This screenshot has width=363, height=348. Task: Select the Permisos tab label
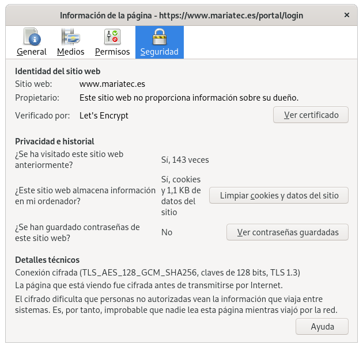tap(112, 52)
